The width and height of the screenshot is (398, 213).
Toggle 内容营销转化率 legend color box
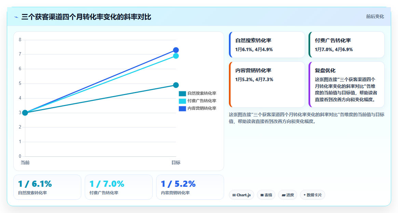coord(182,108)
